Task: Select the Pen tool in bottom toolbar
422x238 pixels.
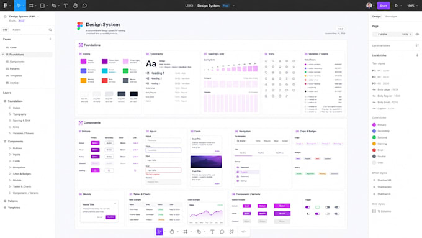Action: [x=199, y=232]
